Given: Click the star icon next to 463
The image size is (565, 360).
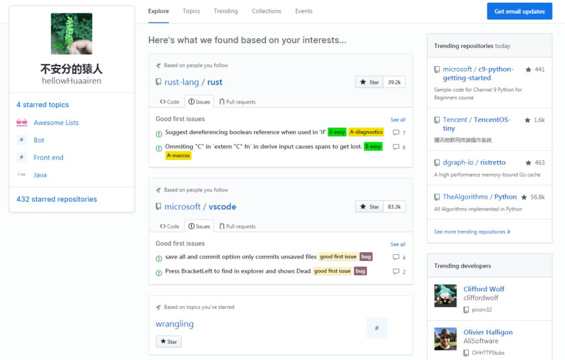Looking at the screenshot, I should pos(528,163).
